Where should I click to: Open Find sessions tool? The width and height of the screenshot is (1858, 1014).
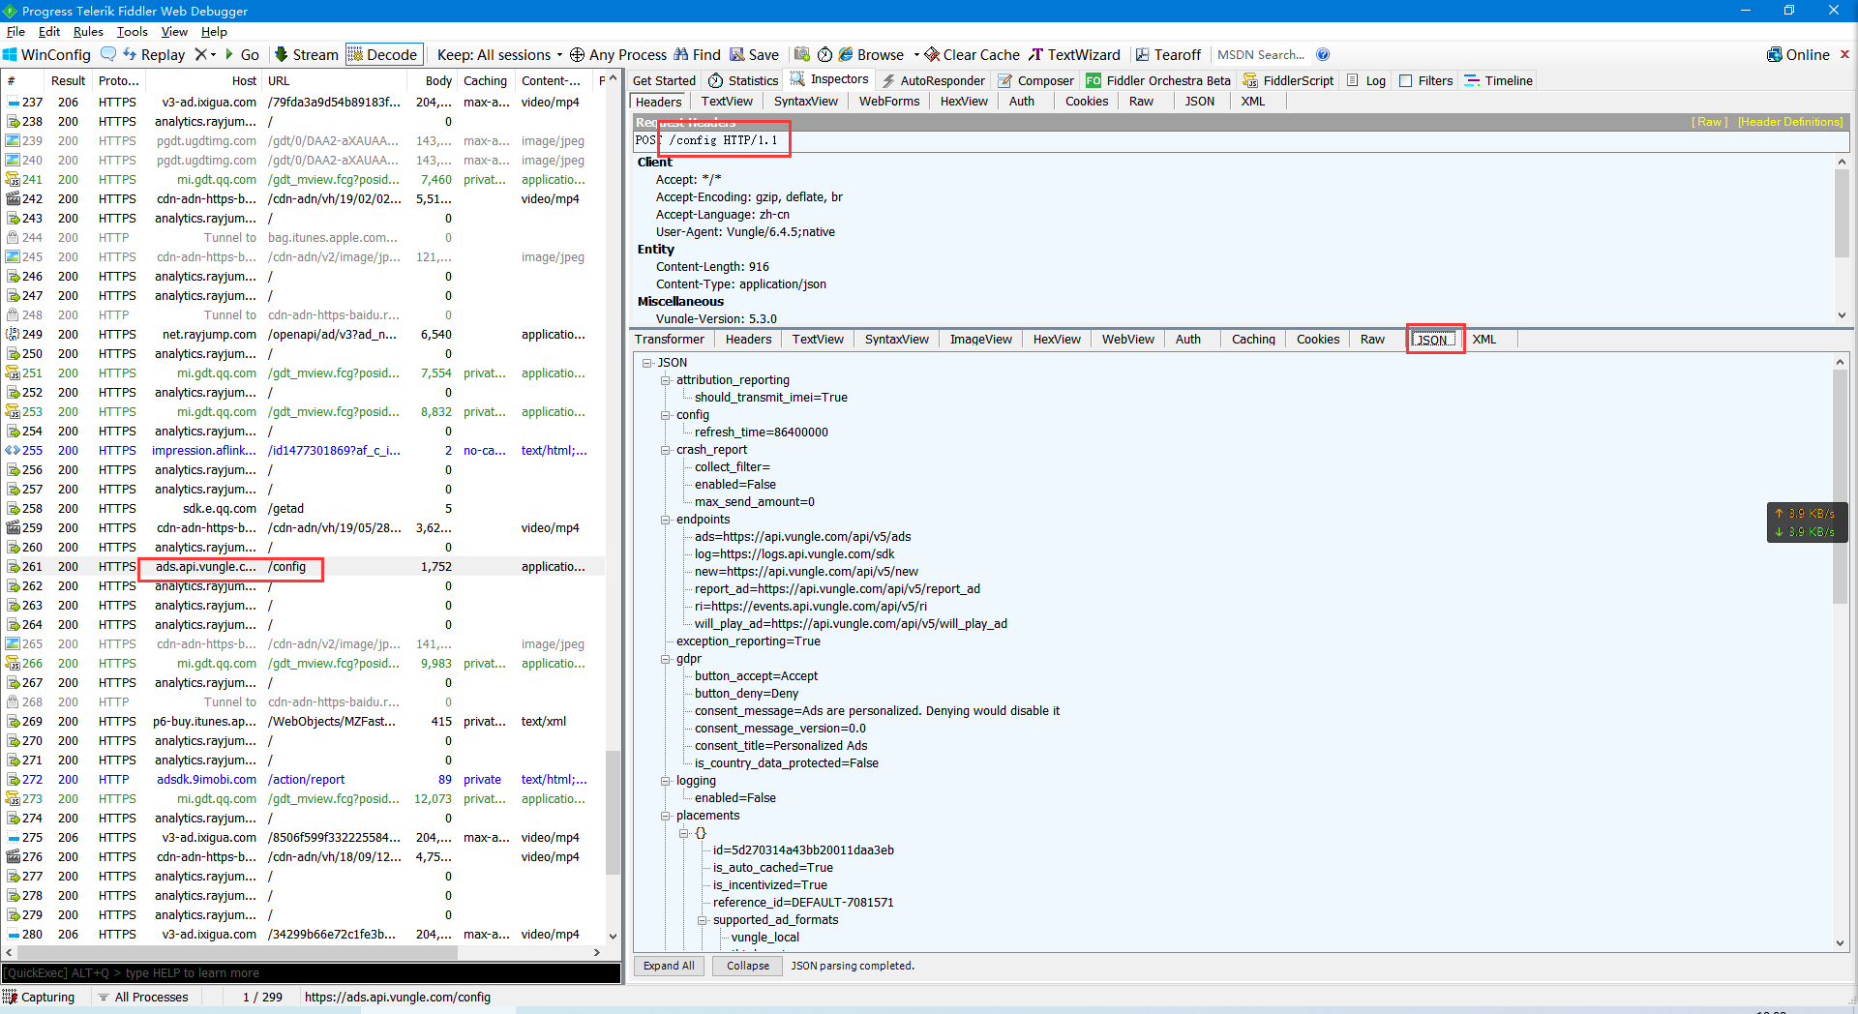(x=698, y=55)
